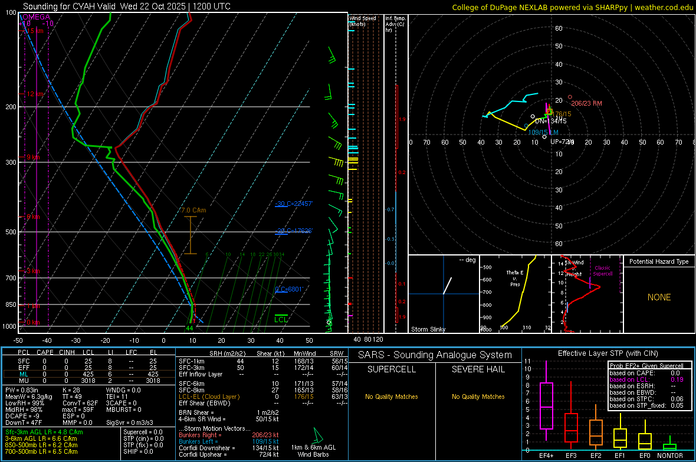Click the NONE hazard type text

tap(659, 297)
